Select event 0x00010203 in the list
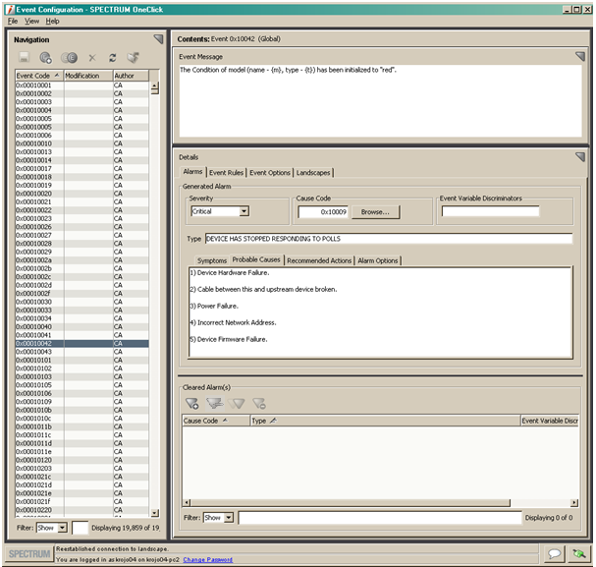Screen dimensions: 596x567 pyautogui.click(x=81, y=468)
